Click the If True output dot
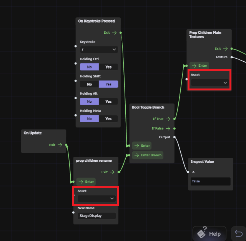Image resolution: width=246 pixels, height=241 pixels. [175, 119]
